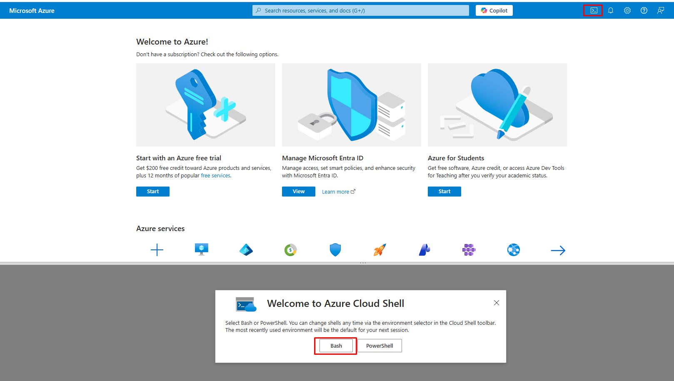This screenshot has width=674, height=381.
Task: Open the Virtual machines monitor icon
Action: coord(202,250)
